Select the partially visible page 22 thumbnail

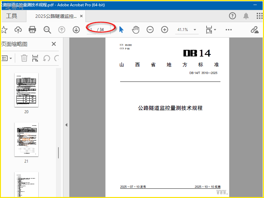[x=26, y=184]
